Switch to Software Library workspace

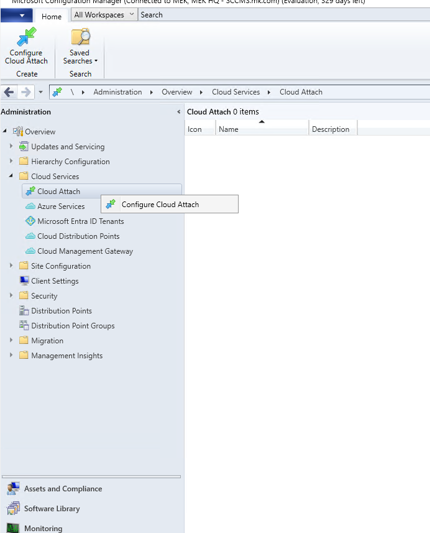(52, 509)
